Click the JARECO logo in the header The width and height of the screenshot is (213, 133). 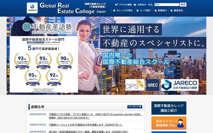tap(32, 8)
